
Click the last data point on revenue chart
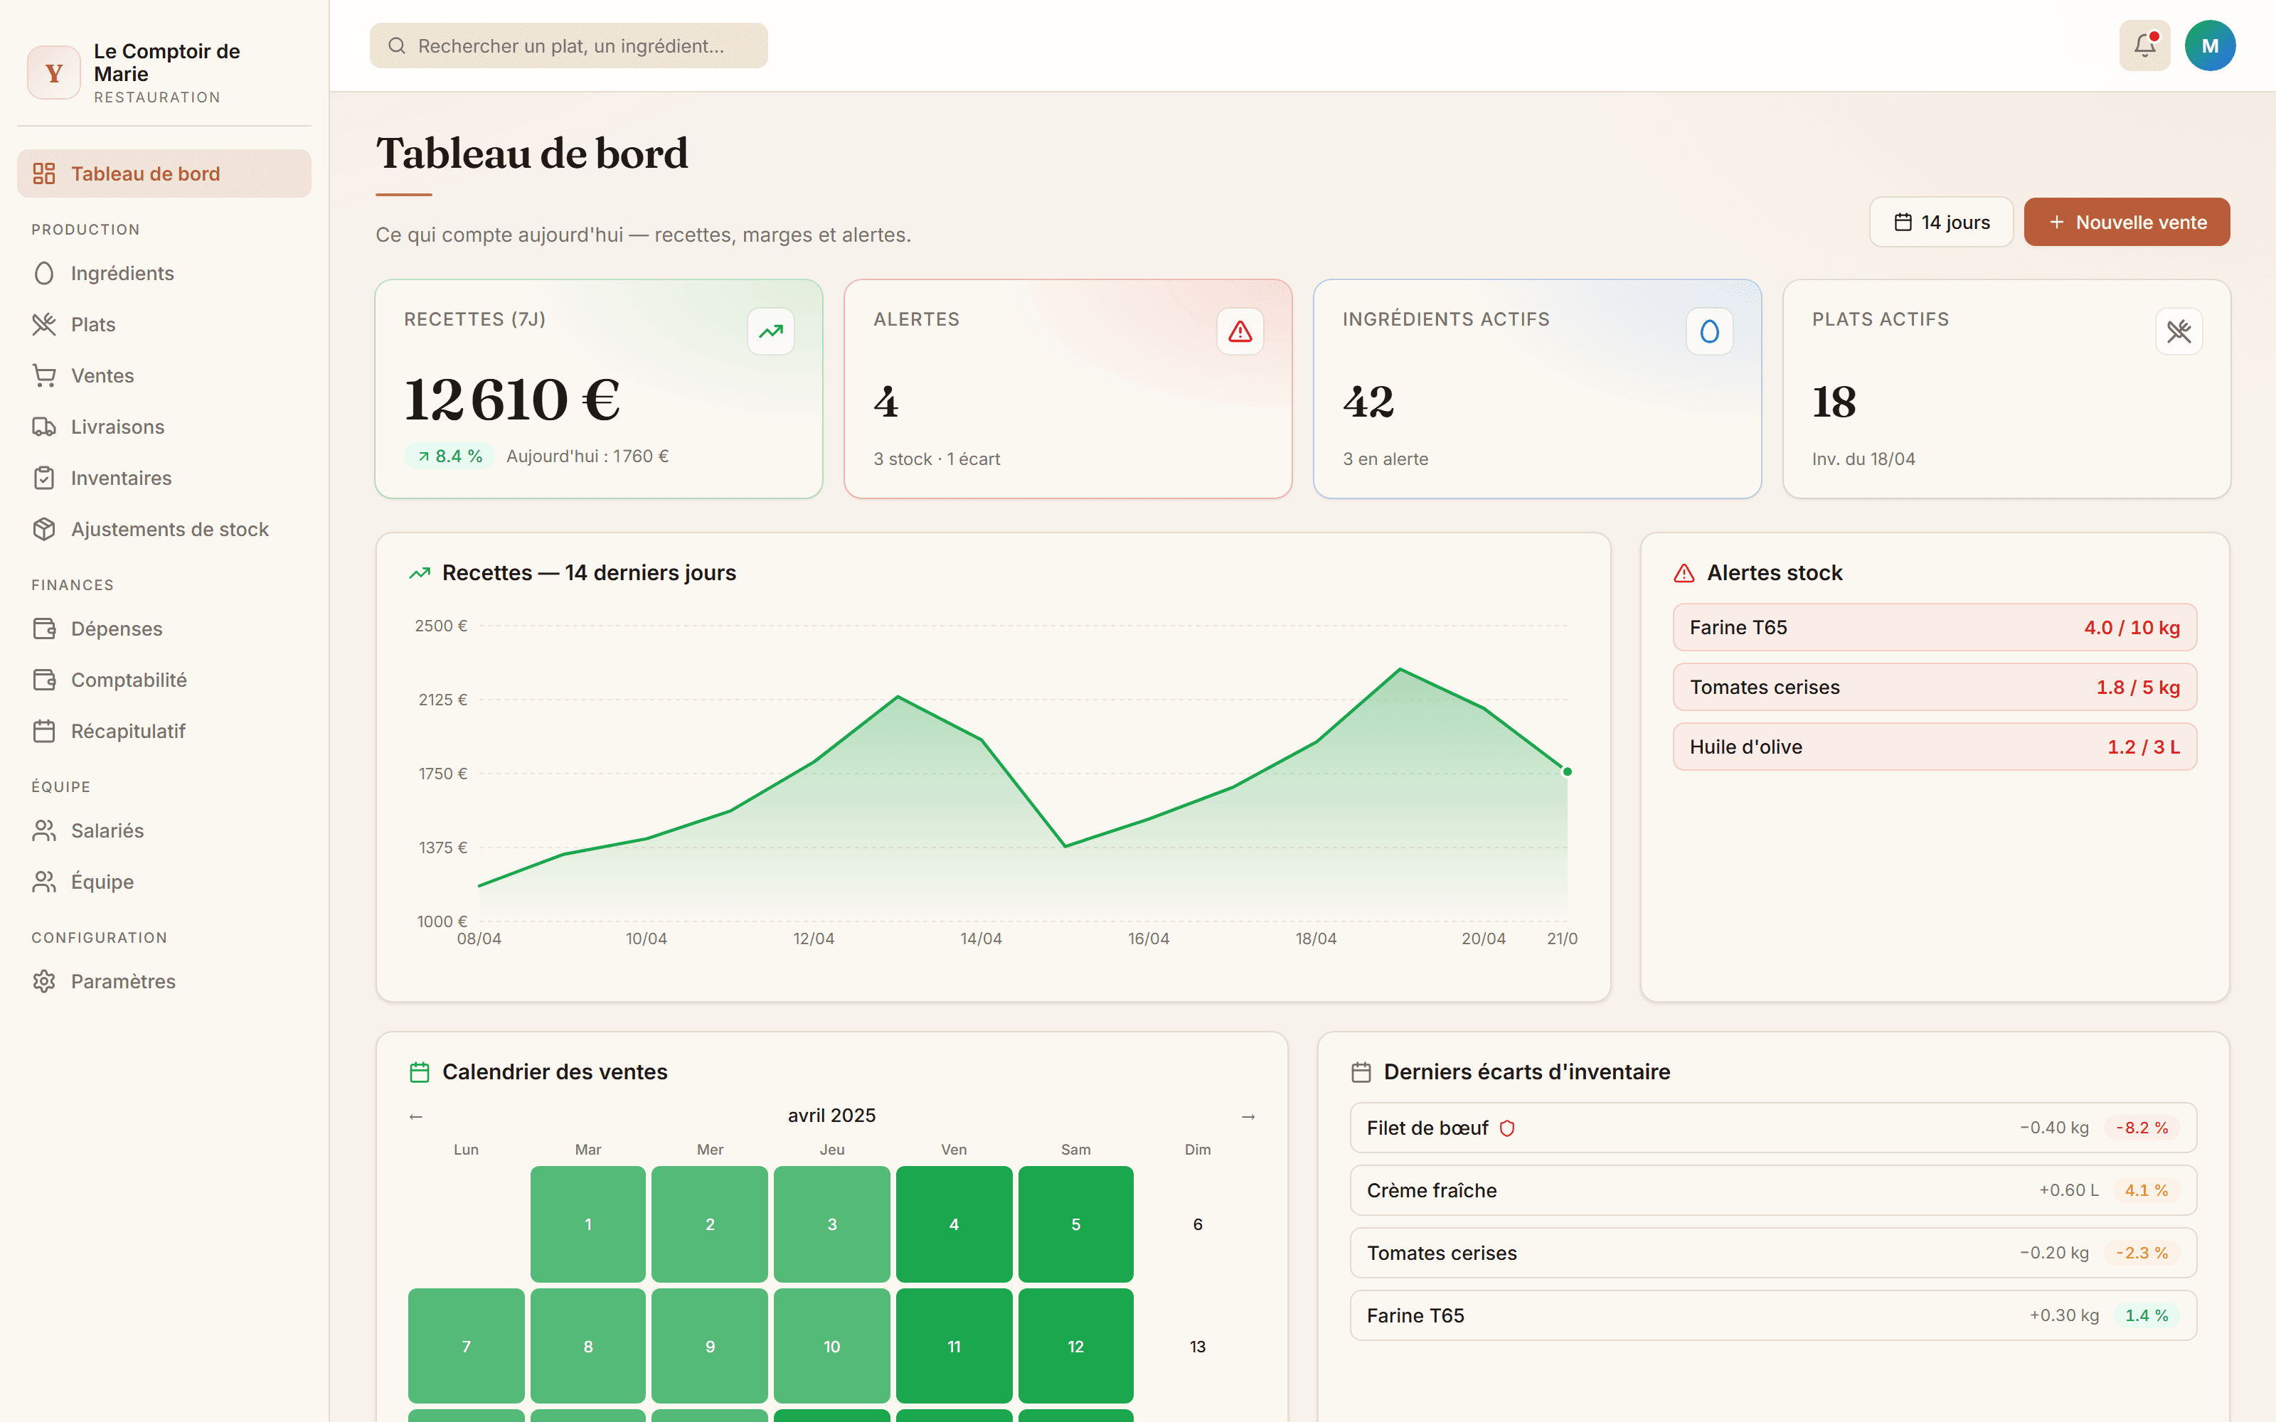[1567, 771]
